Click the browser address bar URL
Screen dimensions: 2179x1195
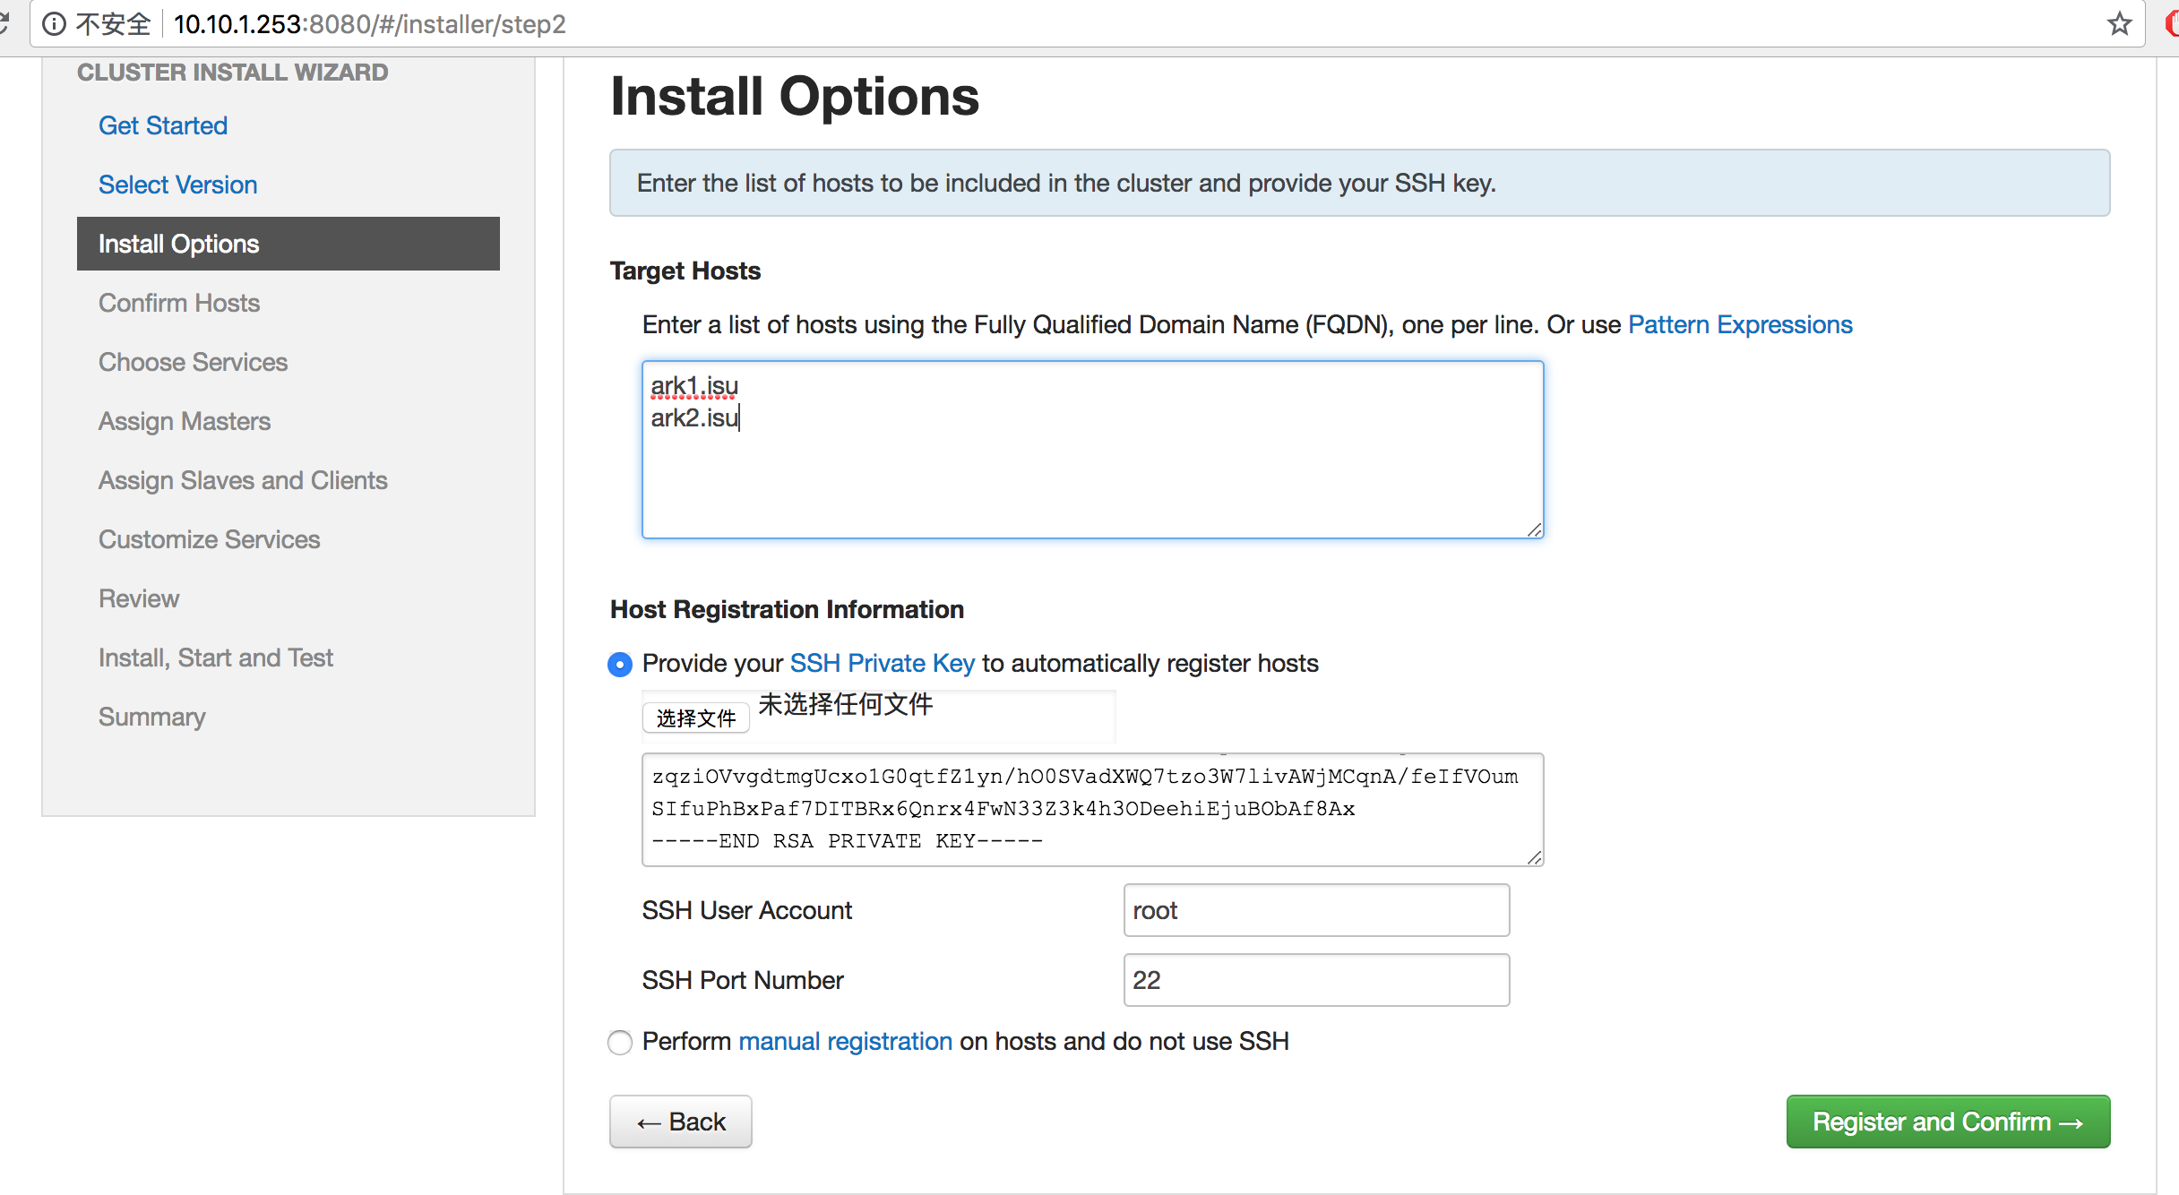pyautogui.click(x=369, y=24)
